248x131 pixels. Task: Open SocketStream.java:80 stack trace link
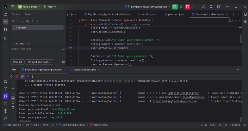[x=119, y=81]
